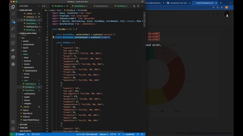This screenshot has width=243, height=136.
Task: Collapse the COREUI-NIVO-FINAL folder section
Action: click(x=28, y=33)
